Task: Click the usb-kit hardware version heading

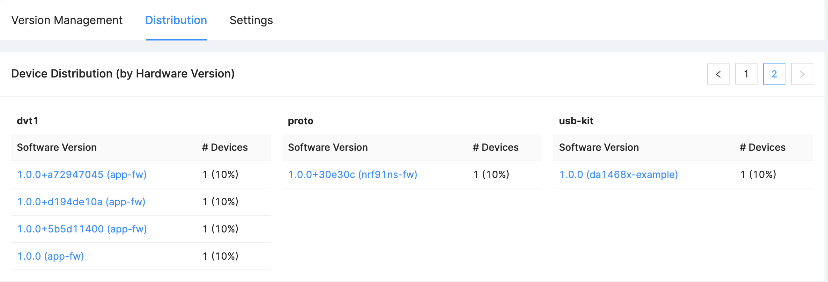Action: click(x=576, y=121)
